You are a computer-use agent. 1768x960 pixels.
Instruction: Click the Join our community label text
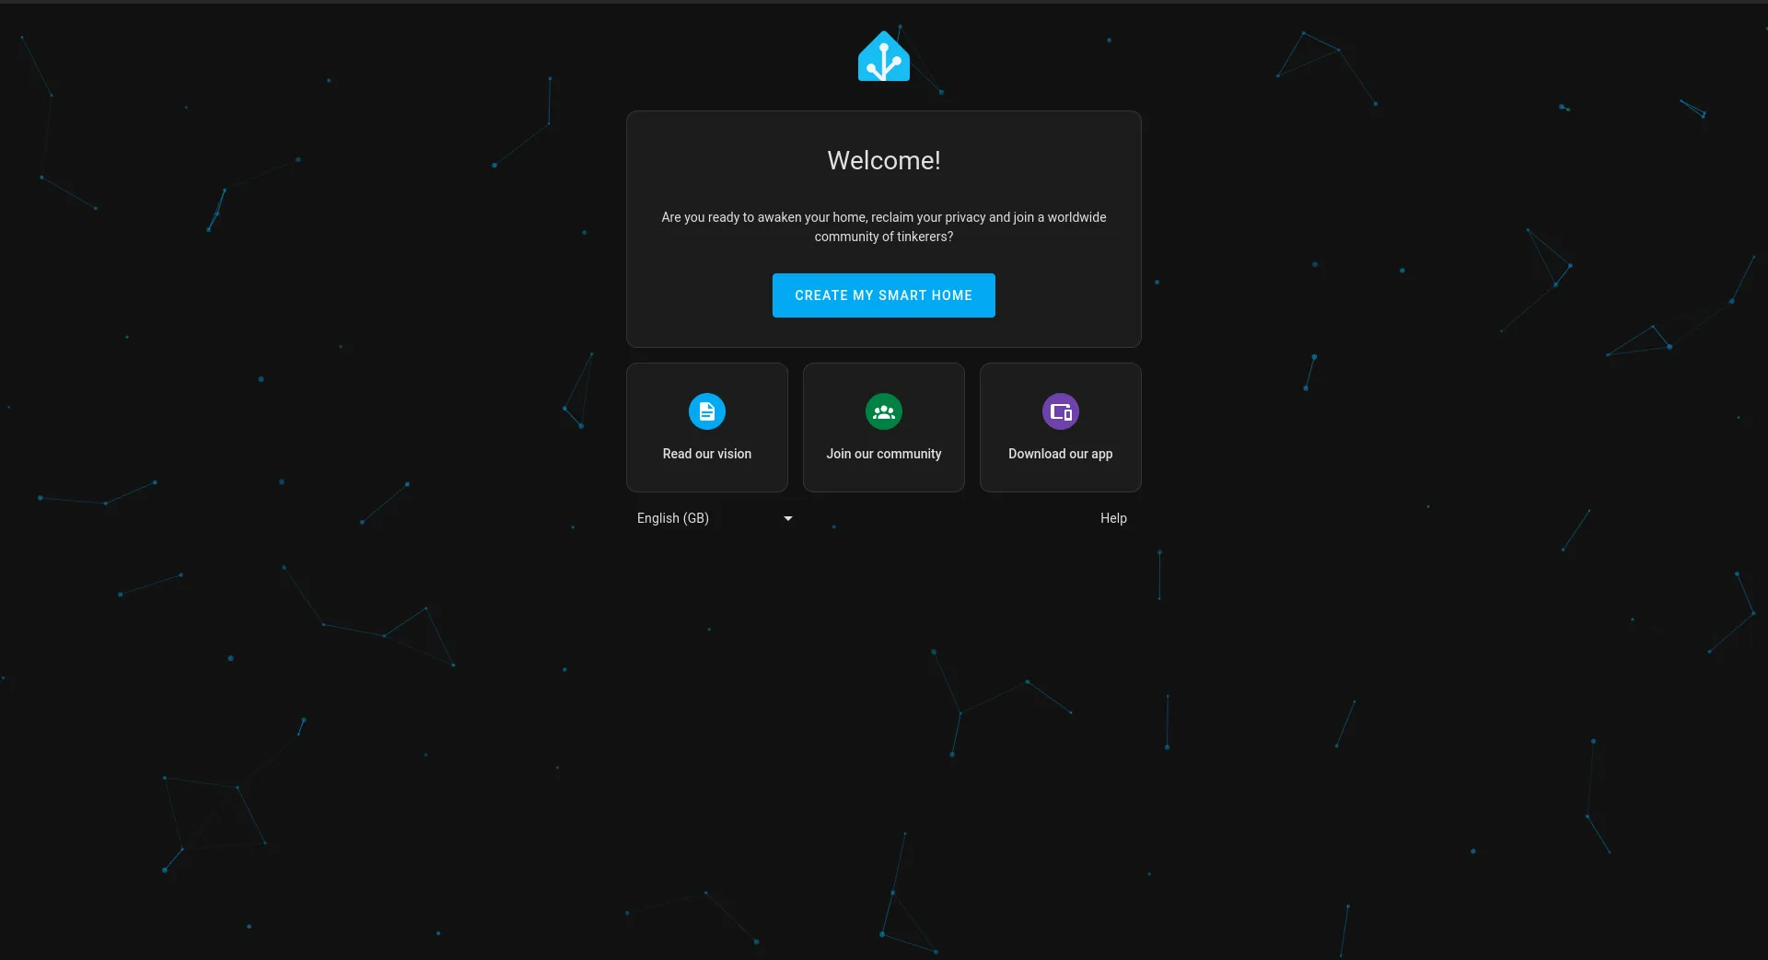[x=883, y=453]
